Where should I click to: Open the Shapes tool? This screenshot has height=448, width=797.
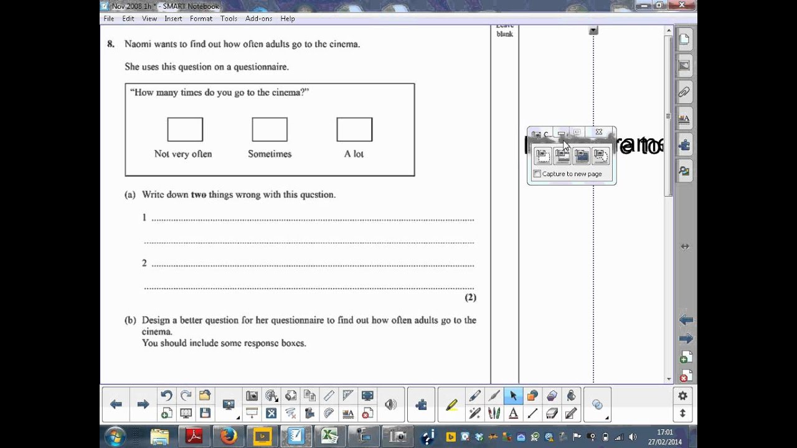pos(532,396)
